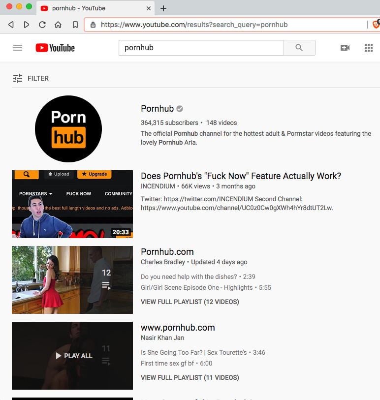
Task: Open the Charles Bradley channel link
Action: pyautogui.click(x=162, y=262)
